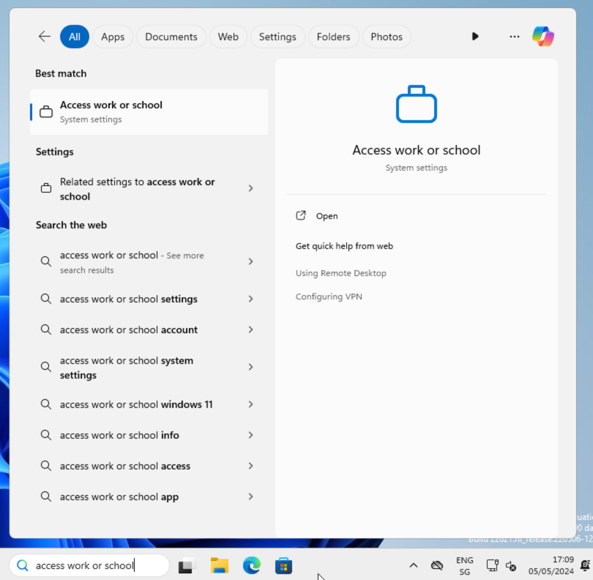
Task: Switch to the Apps filter tab
Action: pyautogui.click(x=113, y=37)
